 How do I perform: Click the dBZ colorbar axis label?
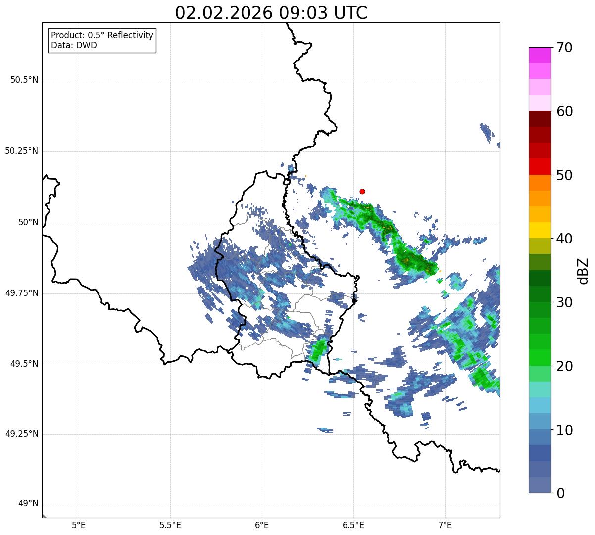583,270
